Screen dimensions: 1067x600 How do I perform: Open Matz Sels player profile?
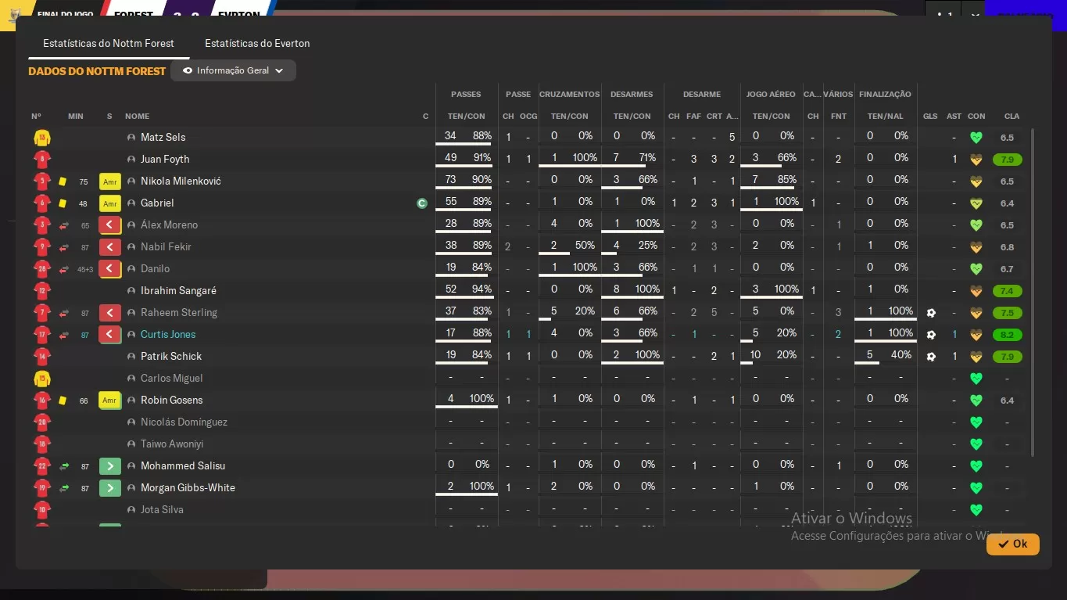163,138
